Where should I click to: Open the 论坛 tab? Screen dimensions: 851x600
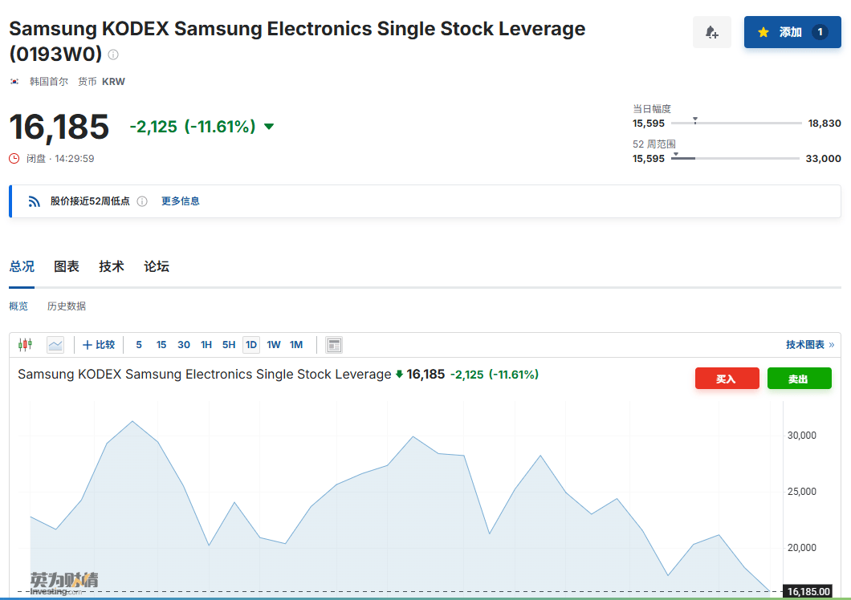click(x=157, y=266)
